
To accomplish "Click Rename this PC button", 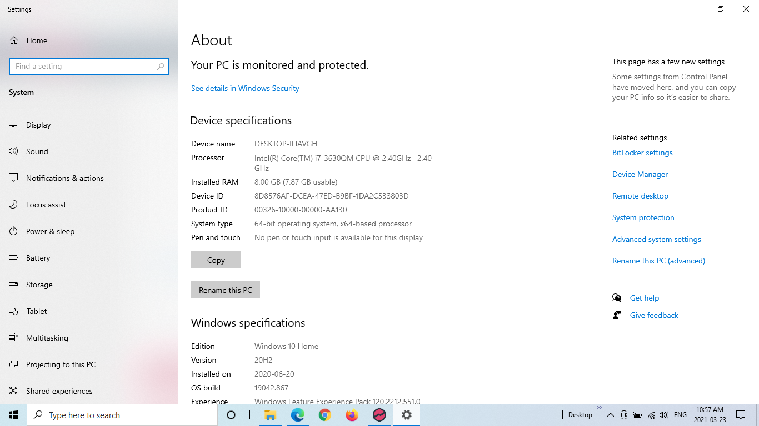I will tap(226, 290).
